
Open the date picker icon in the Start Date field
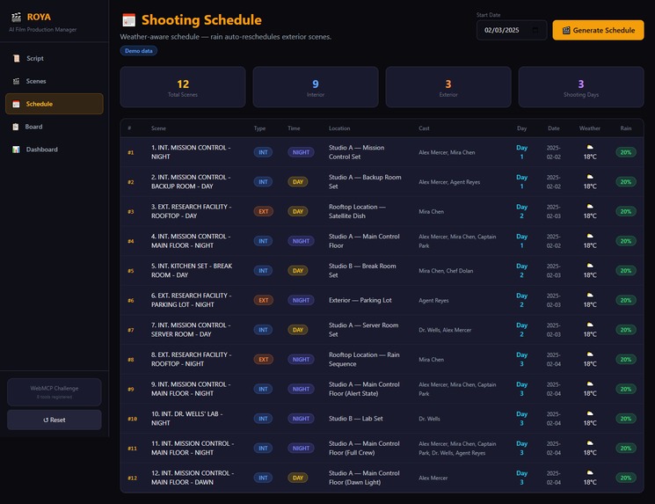pos(535,30)
